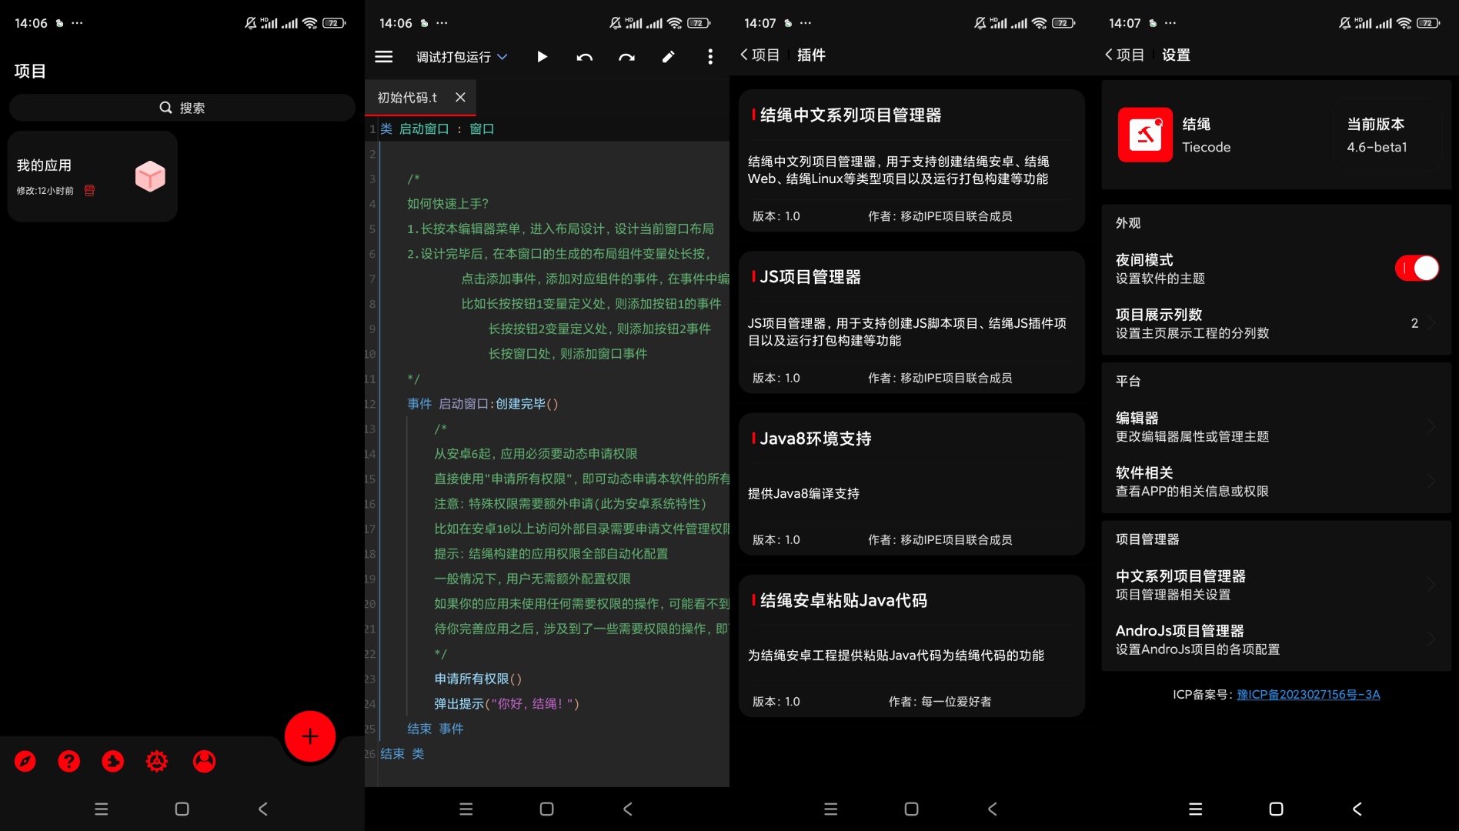Viewport: 1459px width, 831px height.
Task: Open the 项目展示列数 column count setting
Action: point(1276,323)
